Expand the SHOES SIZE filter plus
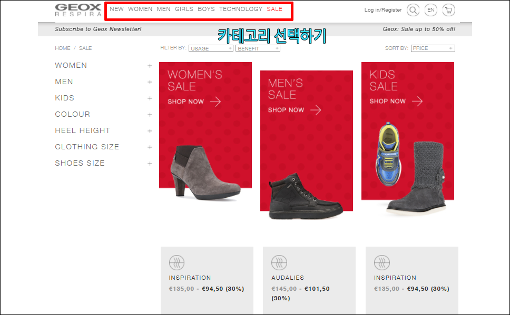The image size is (510, 315). 150,164
